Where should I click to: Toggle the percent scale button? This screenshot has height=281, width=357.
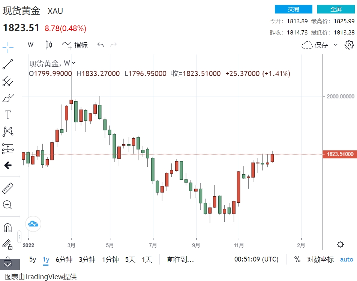pos(297,259)
